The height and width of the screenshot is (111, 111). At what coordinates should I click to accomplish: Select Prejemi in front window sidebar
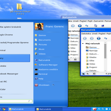pos(91,67)
